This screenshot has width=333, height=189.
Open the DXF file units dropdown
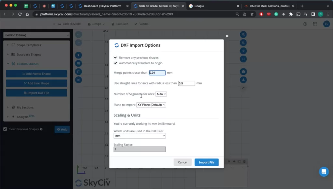click(x=140, y=136)
